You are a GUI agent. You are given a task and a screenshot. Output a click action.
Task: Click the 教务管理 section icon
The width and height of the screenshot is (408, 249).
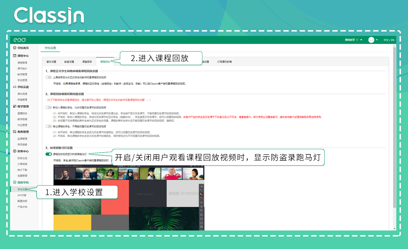[x=15, y=132]
